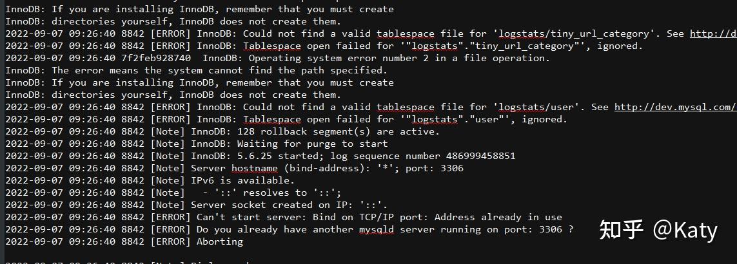Click the truncated http link after tiny_url_category

pyautogui.click(x=712, y=33)
